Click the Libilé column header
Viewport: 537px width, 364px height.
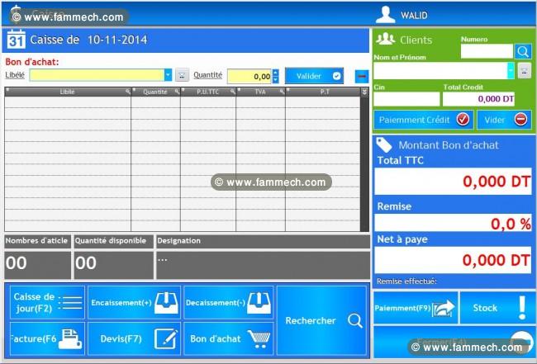point(68,92)
